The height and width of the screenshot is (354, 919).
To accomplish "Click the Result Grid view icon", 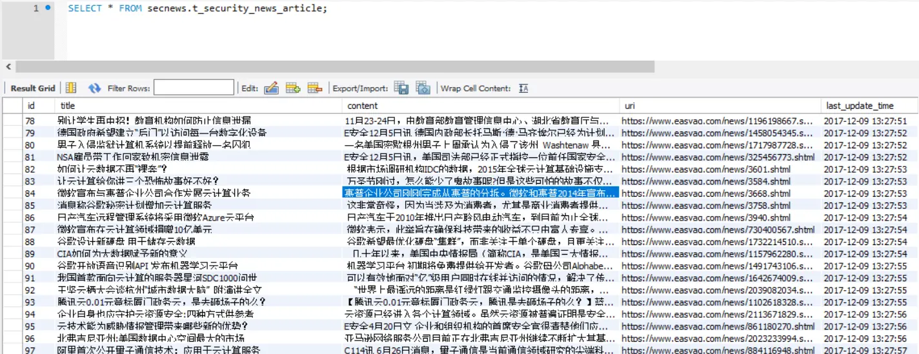I will (x=71, y=88).
